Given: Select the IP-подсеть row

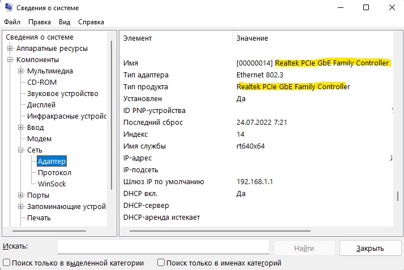Looking at the screenshot, I should tap(256, 169).
